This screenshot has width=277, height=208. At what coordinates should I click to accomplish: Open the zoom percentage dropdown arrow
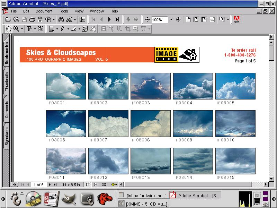171,19
